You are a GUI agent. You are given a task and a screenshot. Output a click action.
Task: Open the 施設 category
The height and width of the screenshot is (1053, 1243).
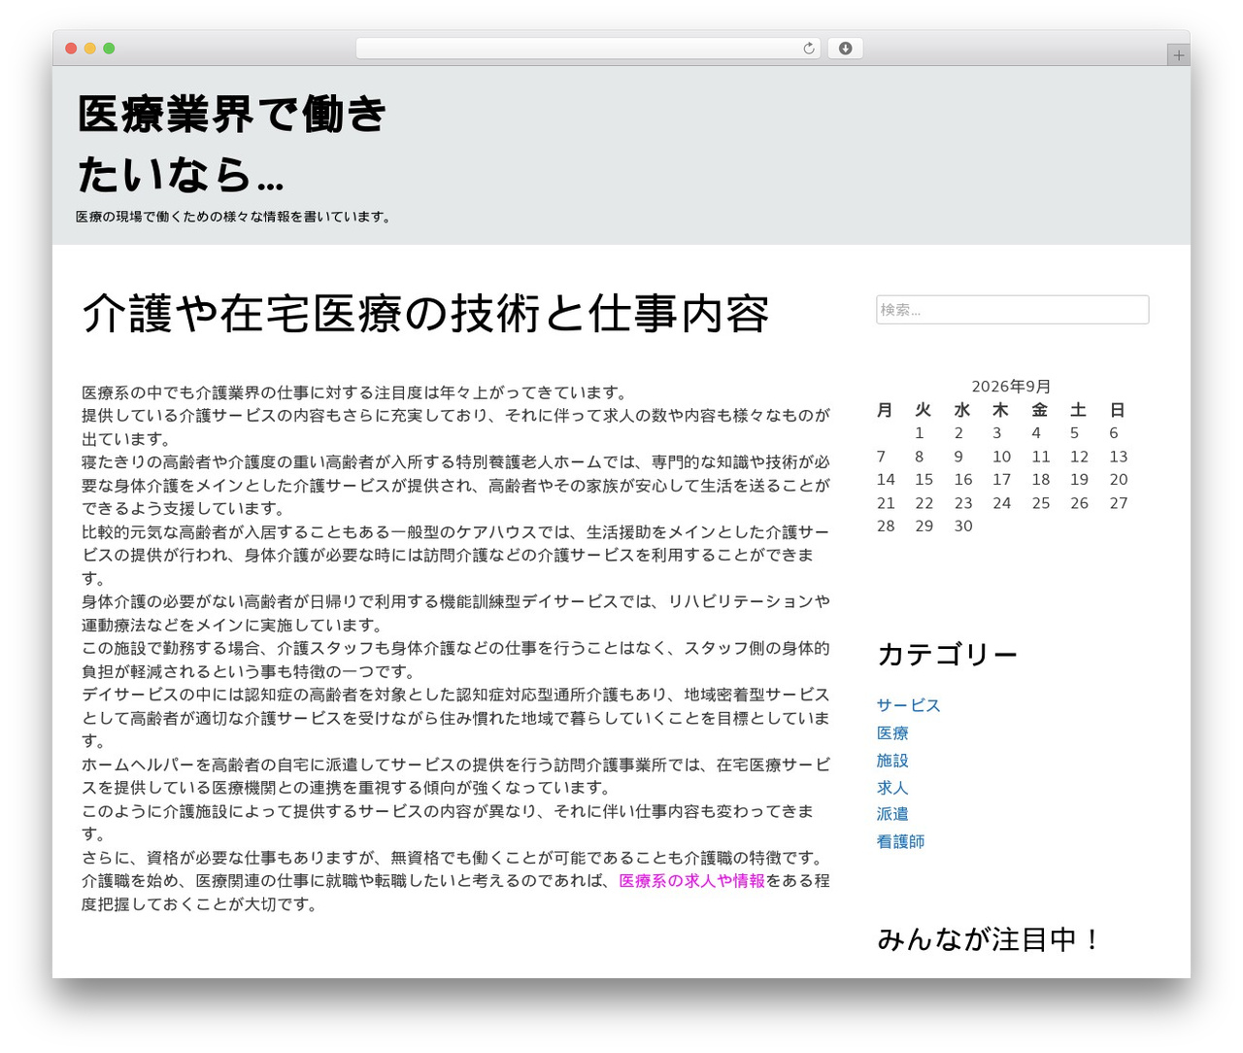click(x=892, y=761)
